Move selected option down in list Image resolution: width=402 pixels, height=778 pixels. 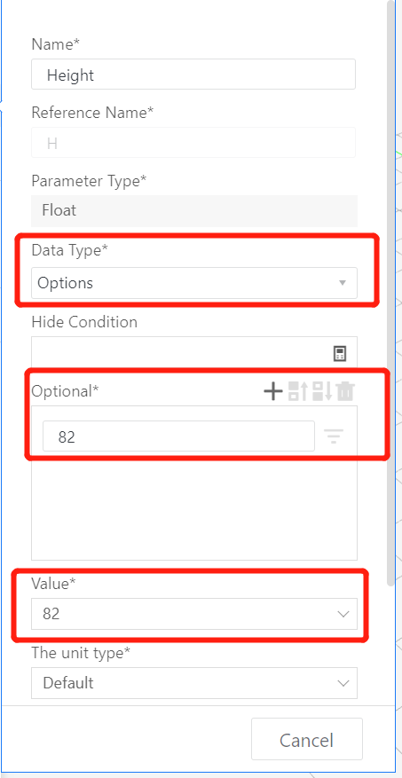click(322, 391)
